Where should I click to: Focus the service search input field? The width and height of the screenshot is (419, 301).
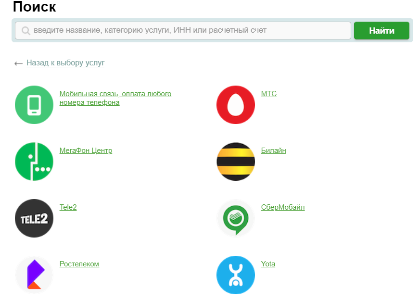[x=183, y=30]
